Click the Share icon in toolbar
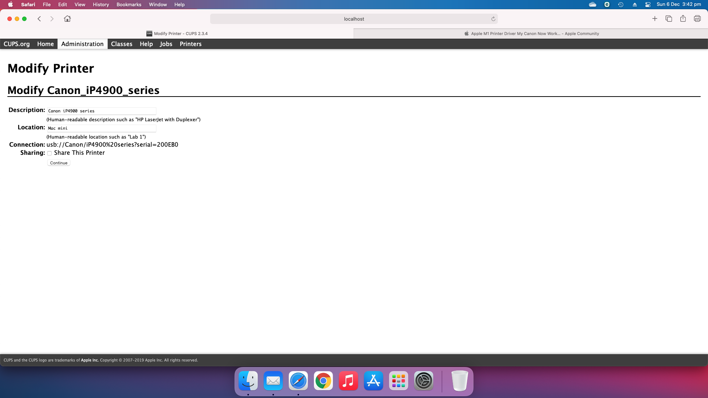The height and width of the screenshot is (398, 708). point(683,19)
